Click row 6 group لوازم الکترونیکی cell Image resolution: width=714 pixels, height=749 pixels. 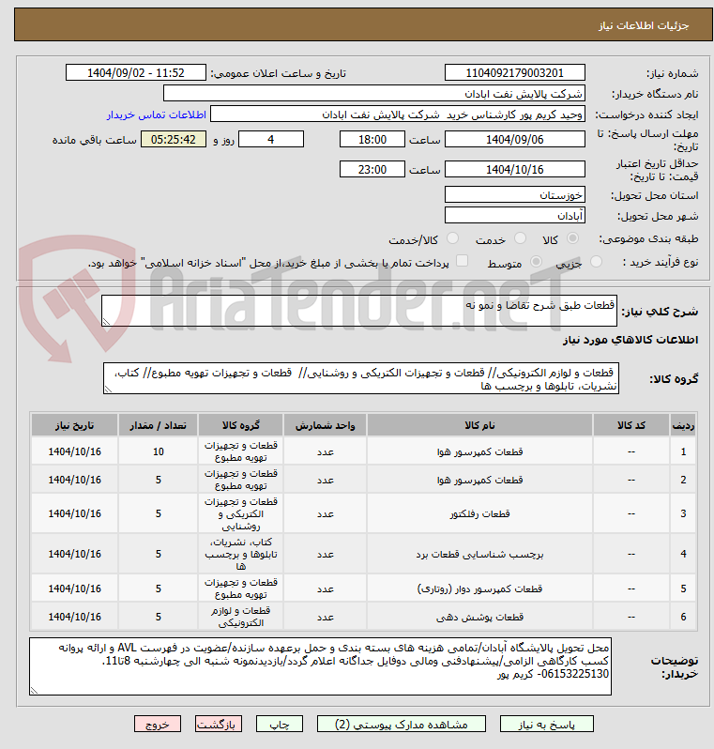[241, 617]
